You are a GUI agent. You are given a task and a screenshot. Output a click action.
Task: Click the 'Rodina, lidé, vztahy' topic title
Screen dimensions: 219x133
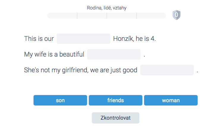(x=107, y=8)
